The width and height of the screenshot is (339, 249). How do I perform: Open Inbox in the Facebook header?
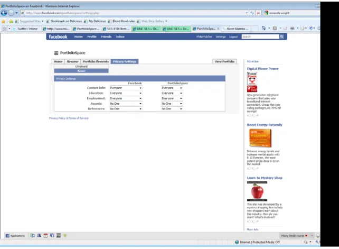click(x=120, y=36)
